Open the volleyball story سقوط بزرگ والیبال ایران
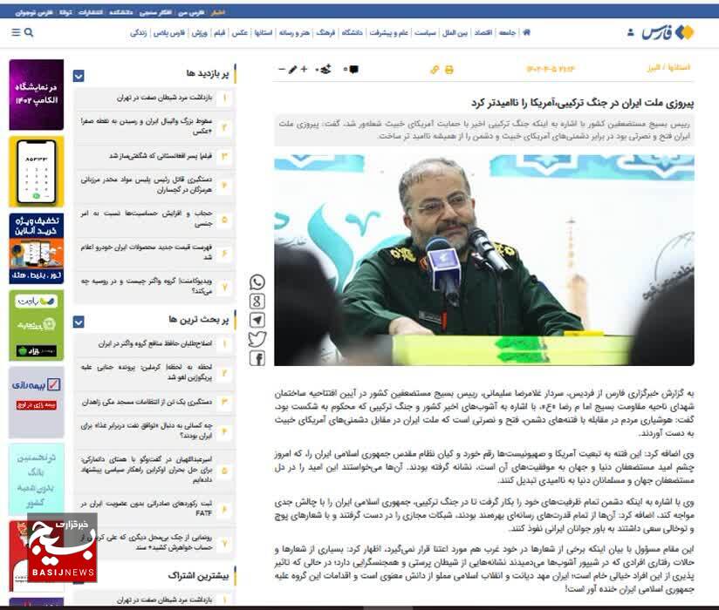Image resolution: width=719 pixels, height=610 pixels. pos(147,126)
